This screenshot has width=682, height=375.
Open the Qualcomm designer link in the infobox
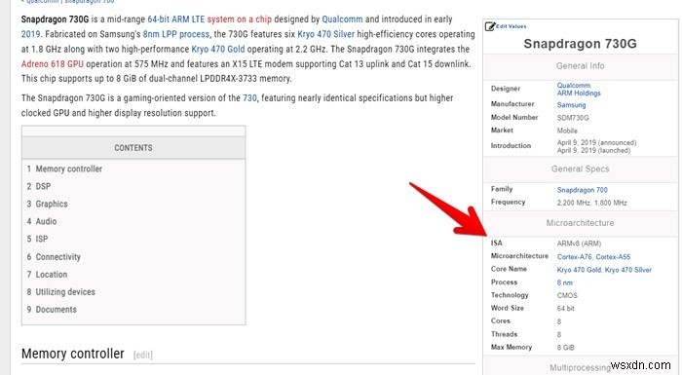coord(574,86)
